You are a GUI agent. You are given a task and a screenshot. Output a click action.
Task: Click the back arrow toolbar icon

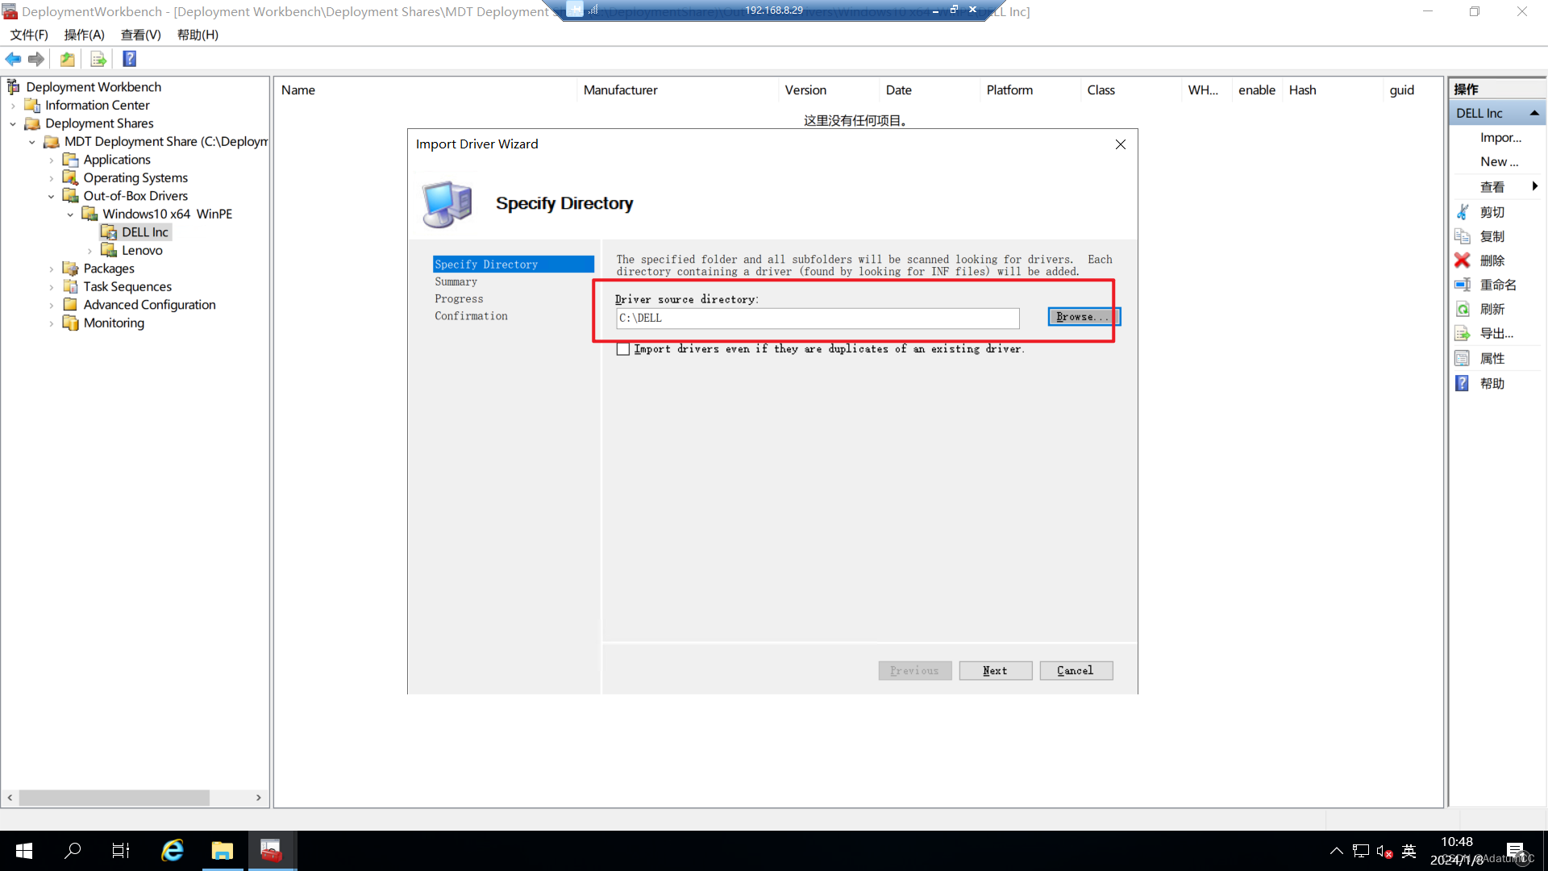tap(13, 59)
